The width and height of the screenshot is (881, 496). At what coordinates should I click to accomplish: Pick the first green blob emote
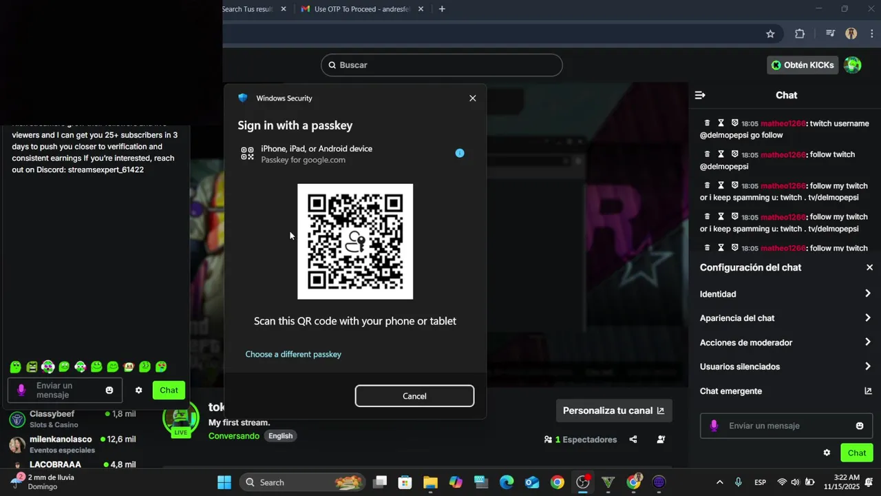click(x=15, y=366)
